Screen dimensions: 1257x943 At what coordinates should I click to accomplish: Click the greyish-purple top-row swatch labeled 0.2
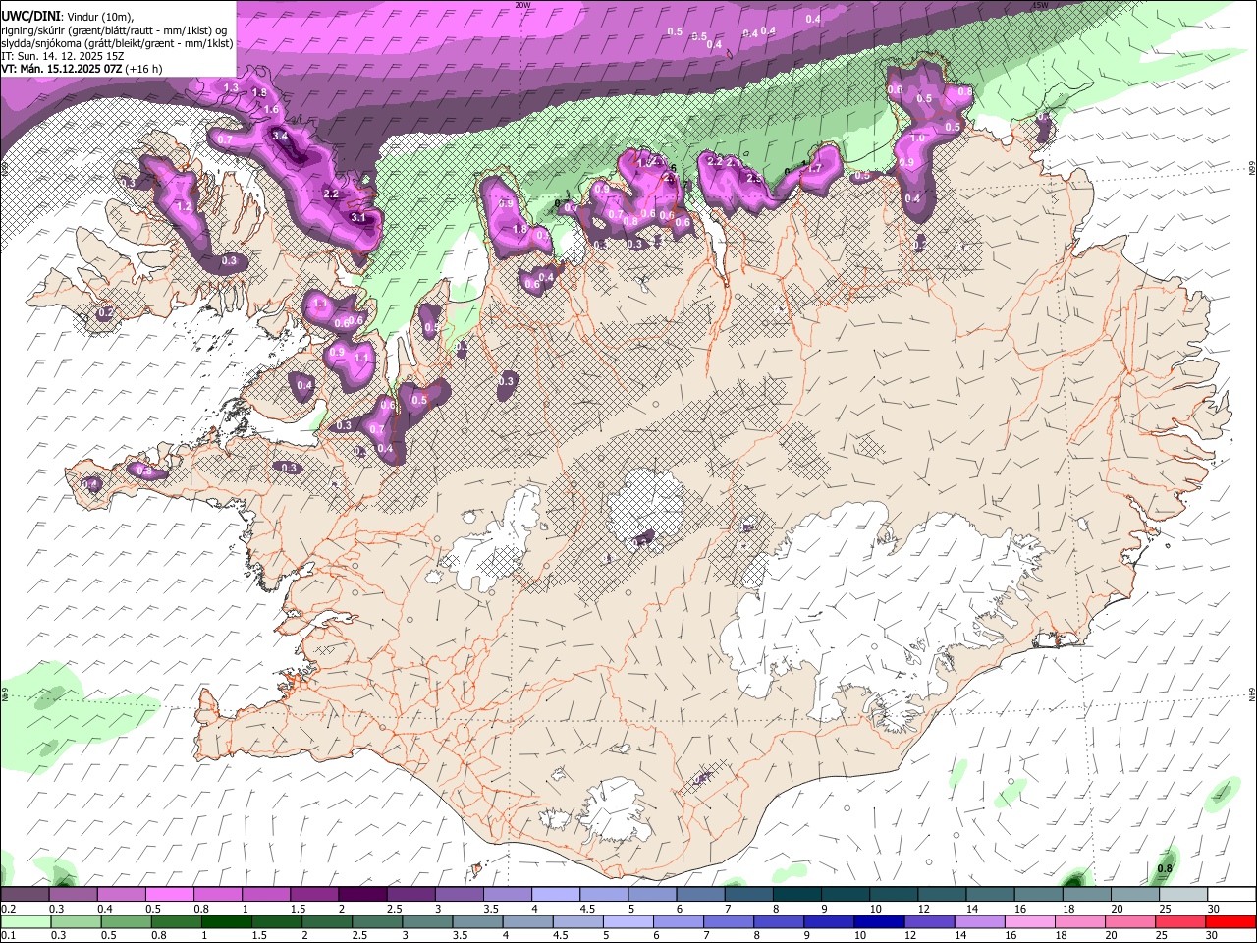[x=25, y=895]
